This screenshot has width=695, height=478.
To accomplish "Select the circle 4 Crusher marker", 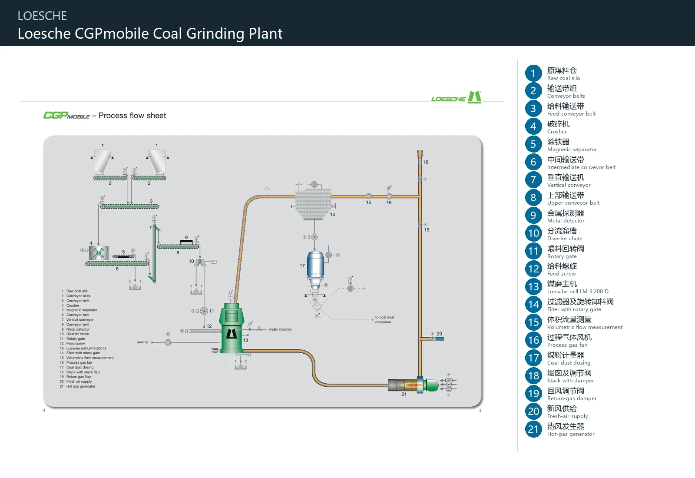I will point(533,127).
